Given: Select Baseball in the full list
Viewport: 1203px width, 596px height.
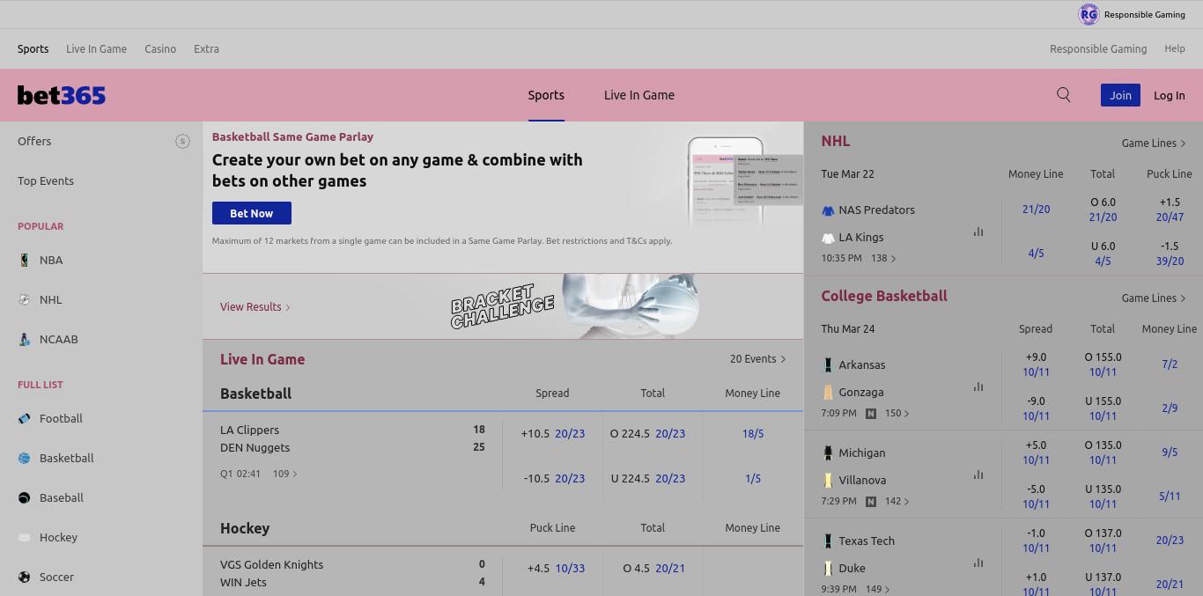Looking at the screenshot, I should [x=61, y=497].
